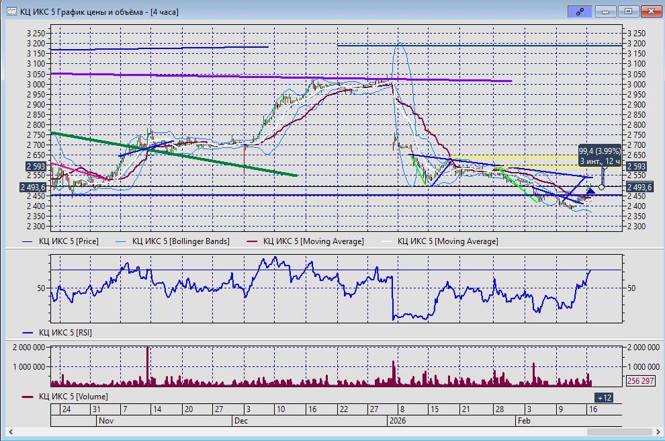Click the chain link icon in title bar
This screenshot has width=665, height=441.
[x=578, y=11]
